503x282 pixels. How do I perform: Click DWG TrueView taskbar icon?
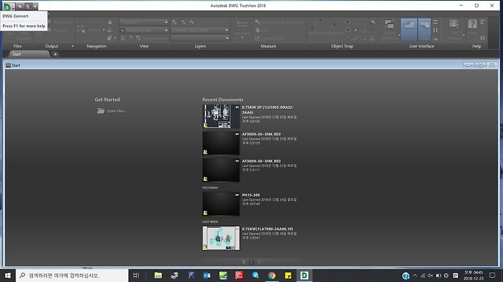coord(304,275)
